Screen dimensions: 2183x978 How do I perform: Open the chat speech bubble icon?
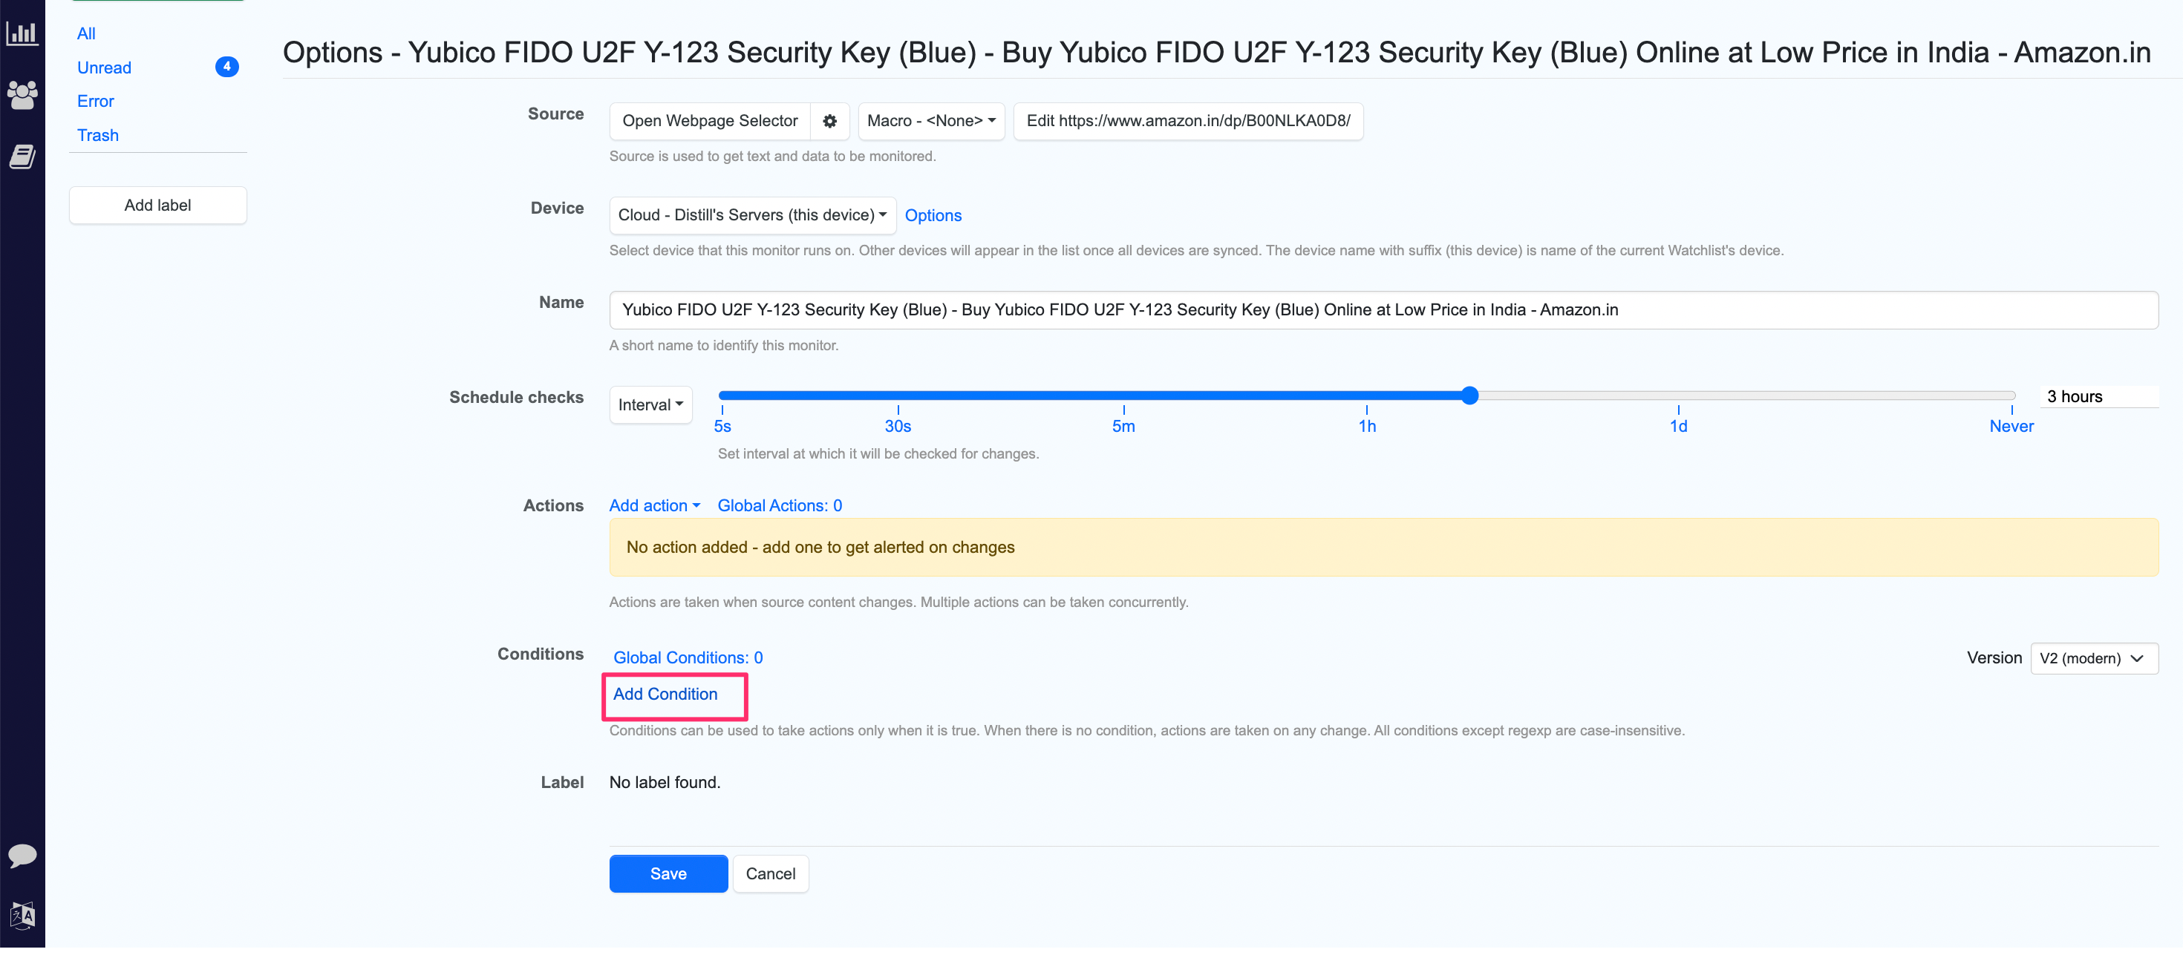[x=22, y=856]
